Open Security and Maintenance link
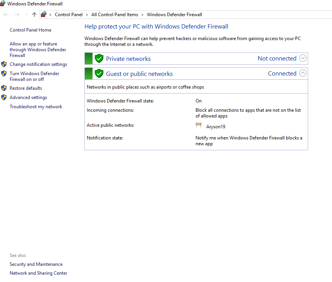The height and width of the screenshot is (282, 332). [x=36, y=264]
